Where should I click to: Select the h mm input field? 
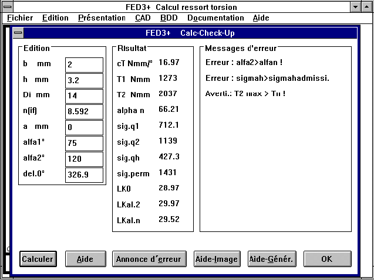coord(84,80)
